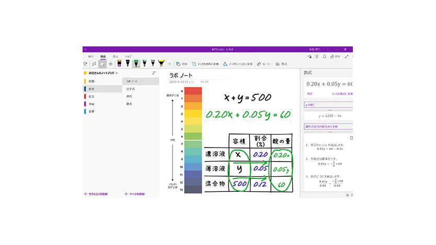Click the handwritten x+y=500 equation
Image resolution: width=436 pixels, height=245 pixels.
pos(247,97)
